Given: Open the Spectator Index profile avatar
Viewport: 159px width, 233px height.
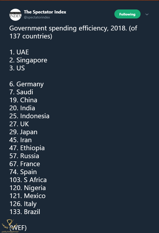Looking at the screenshot, I should (15, 14).
